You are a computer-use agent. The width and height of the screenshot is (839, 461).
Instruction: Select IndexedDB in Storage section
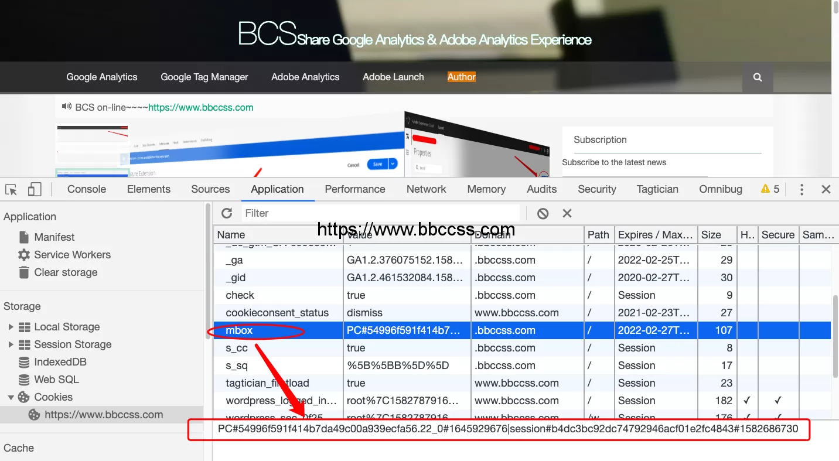tap(60, 362)
